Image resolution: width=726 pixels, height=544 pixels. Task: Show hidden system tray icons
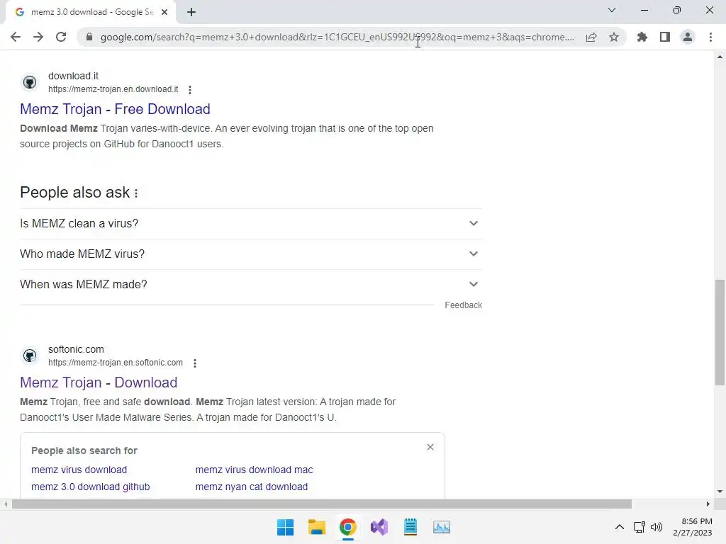pyautogui.click(x=620, y=527)
